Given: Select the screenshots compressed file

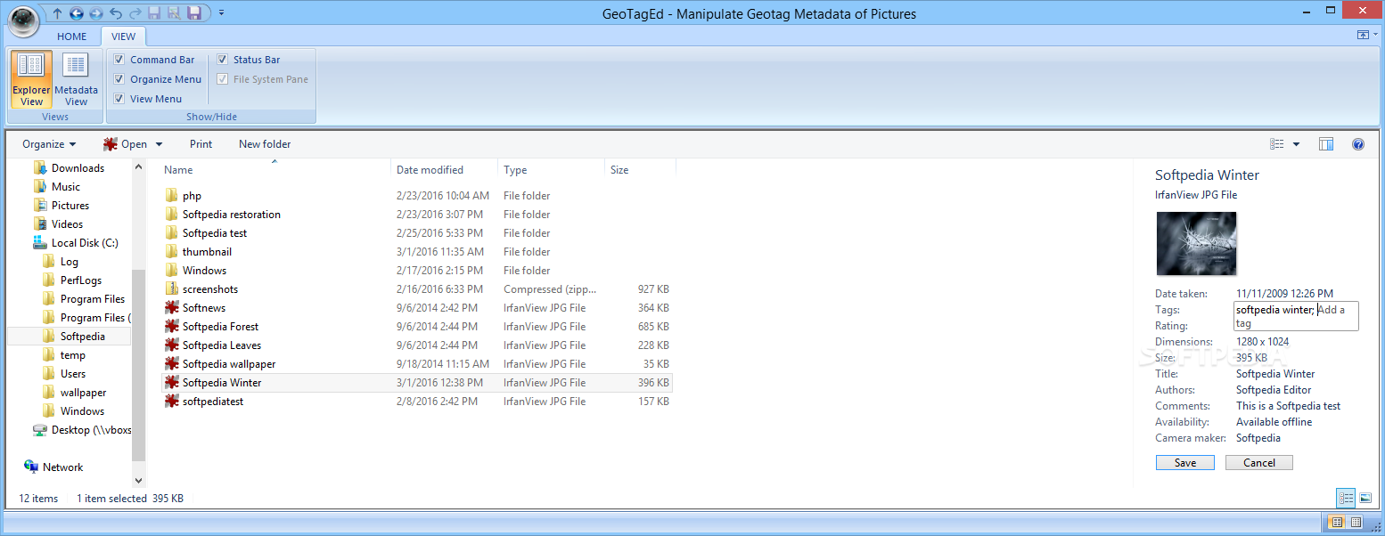Looking at the screenshot, I should [417, 289].
